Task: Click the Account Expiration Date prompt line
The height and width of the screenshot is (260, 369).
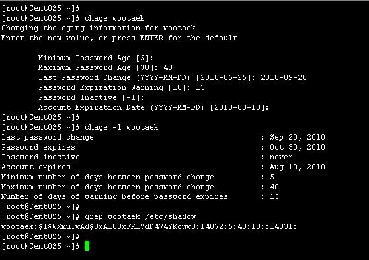Action: tap(153, 107)
